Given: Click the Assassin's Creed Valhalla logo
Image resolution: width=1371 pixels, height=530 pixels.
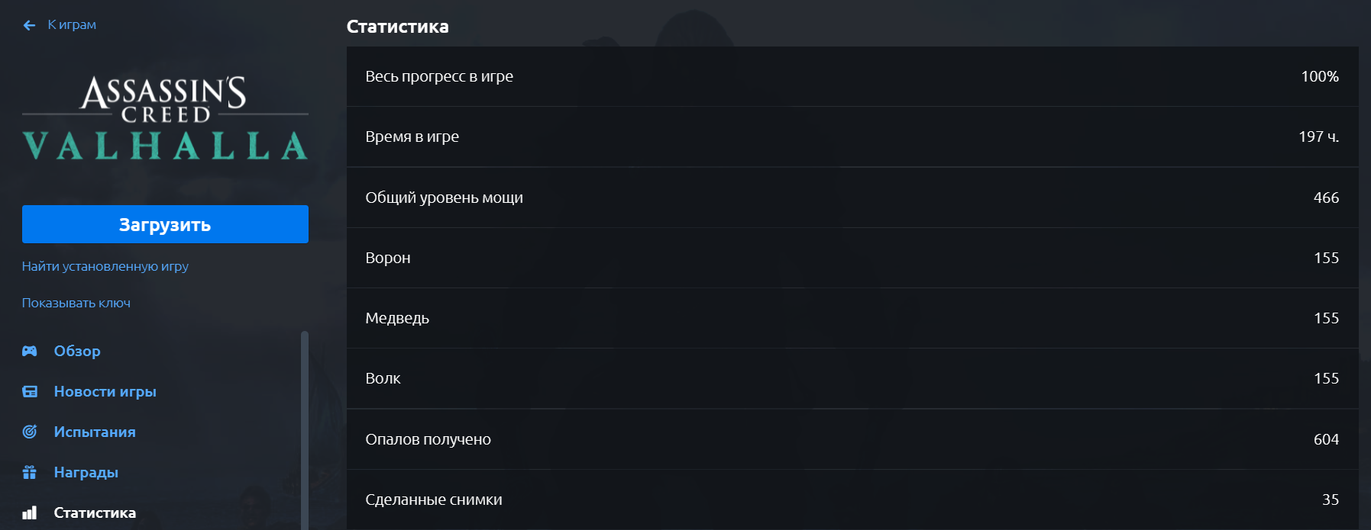Looking at the screenshot, I should click(x=165, y=117).
